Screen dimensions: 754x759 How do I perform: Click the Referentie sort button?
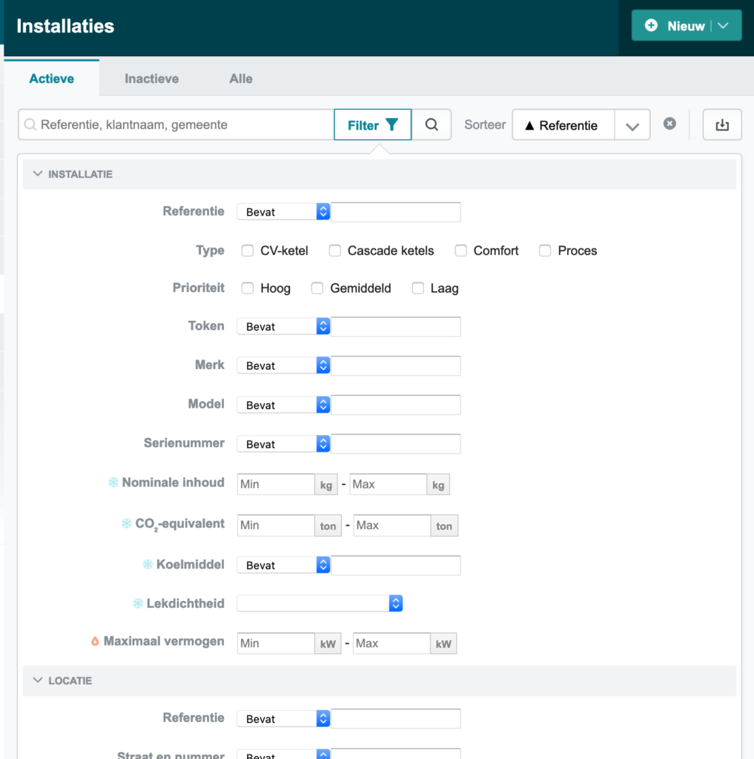click(x=563, y=125)
